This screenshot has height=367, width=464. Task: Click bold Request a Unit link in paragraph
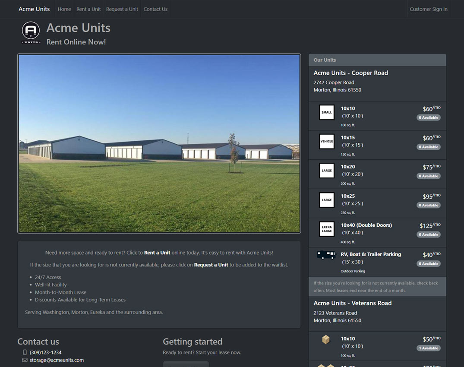tap(211, 265)
